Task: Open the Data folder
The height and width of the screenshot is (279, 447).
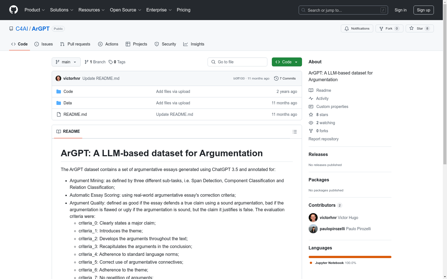Action: coord(68,103)
